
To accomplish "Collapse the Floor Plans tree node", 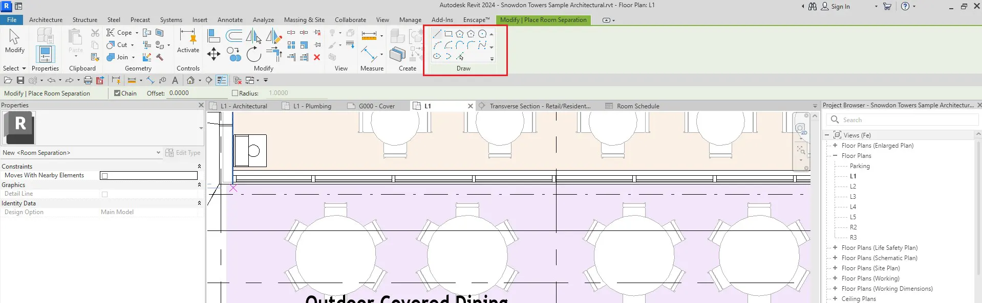I will (x=835, y=156).
